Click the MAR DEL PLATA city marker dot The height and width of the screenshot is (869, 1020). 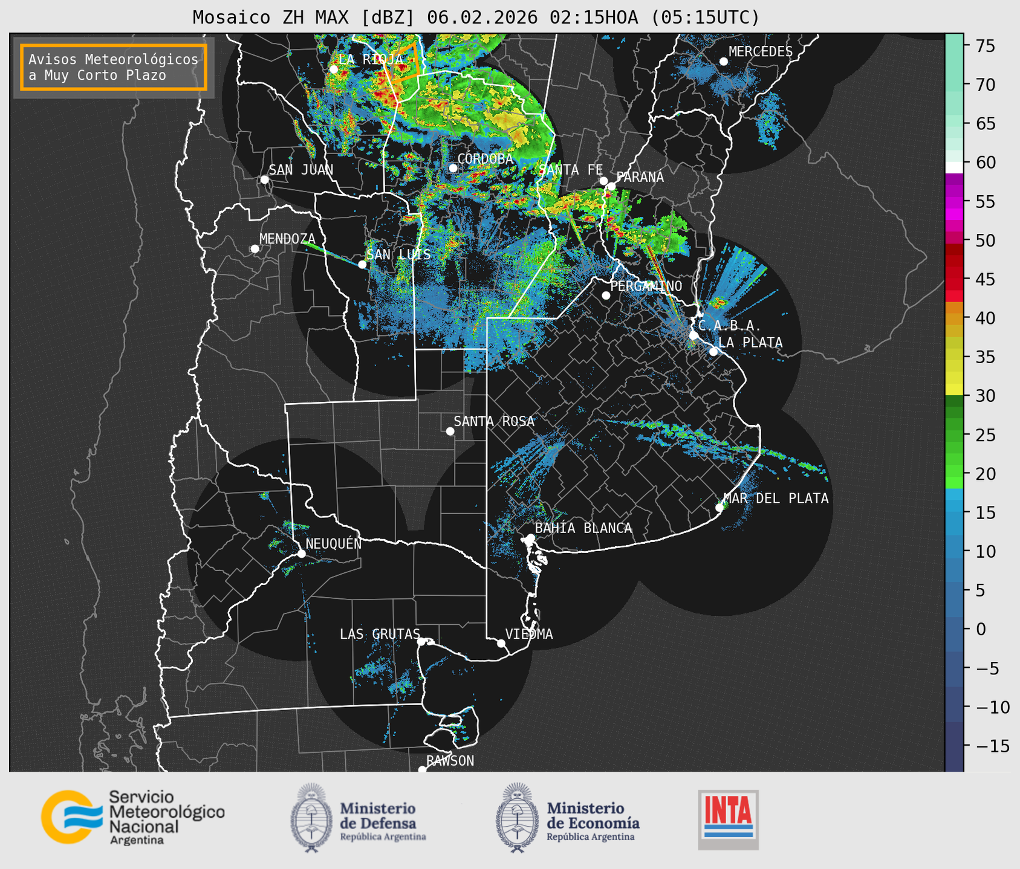tap(720, 508)
